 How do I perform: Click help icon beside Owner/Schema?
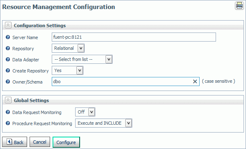(8, 81)
